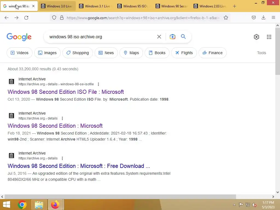Image resolution: width=280 pixels, height=210 pixels.
Task: Click the taskbar clock showing 1:17 PM
Action: pos(268,205)
